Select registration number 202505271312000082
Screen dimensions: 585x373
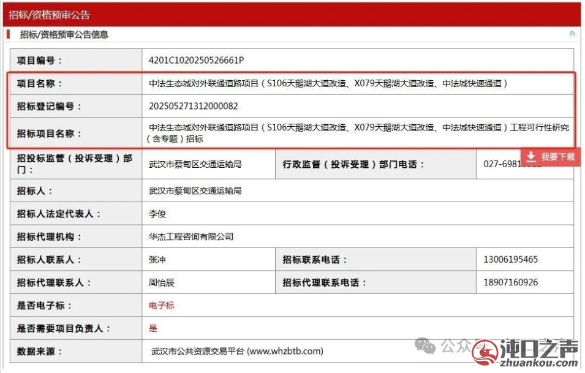tap(193, 107)
